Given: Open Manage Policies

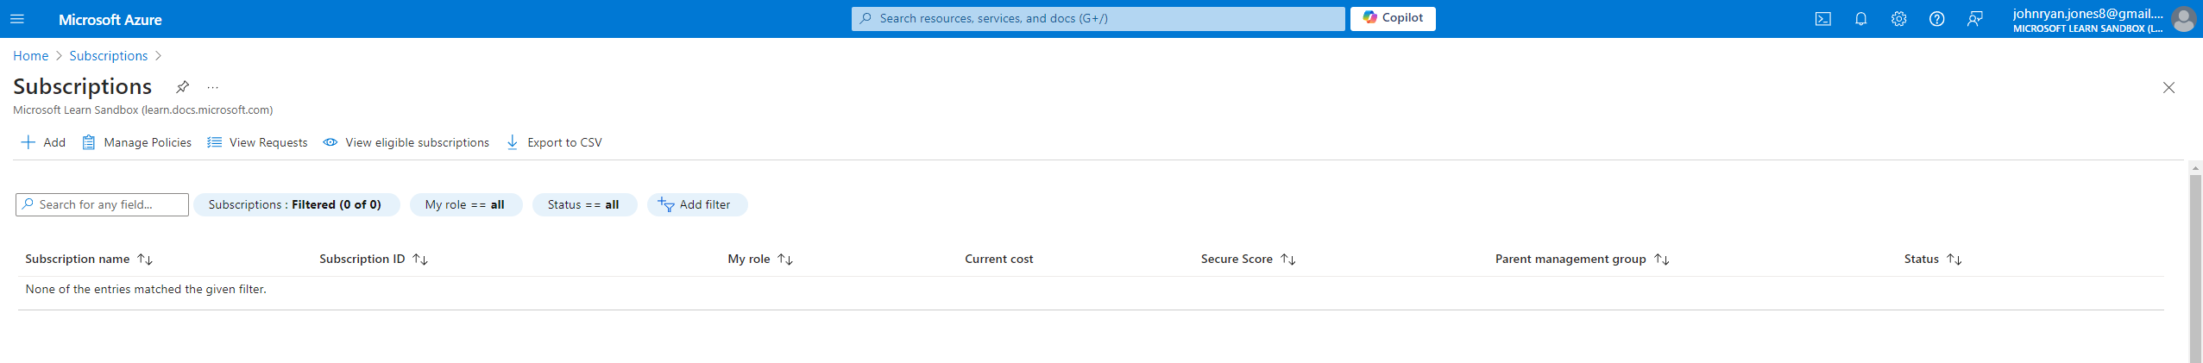Looking at the screenshot, I should coord(136,142).
